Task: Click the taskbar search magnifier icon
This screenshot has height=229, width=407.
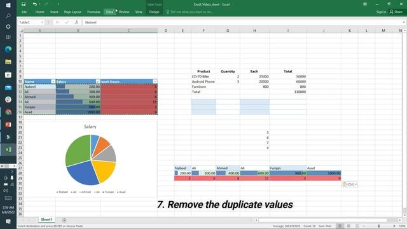Action: pyautogui.click(x=8, y=16)
